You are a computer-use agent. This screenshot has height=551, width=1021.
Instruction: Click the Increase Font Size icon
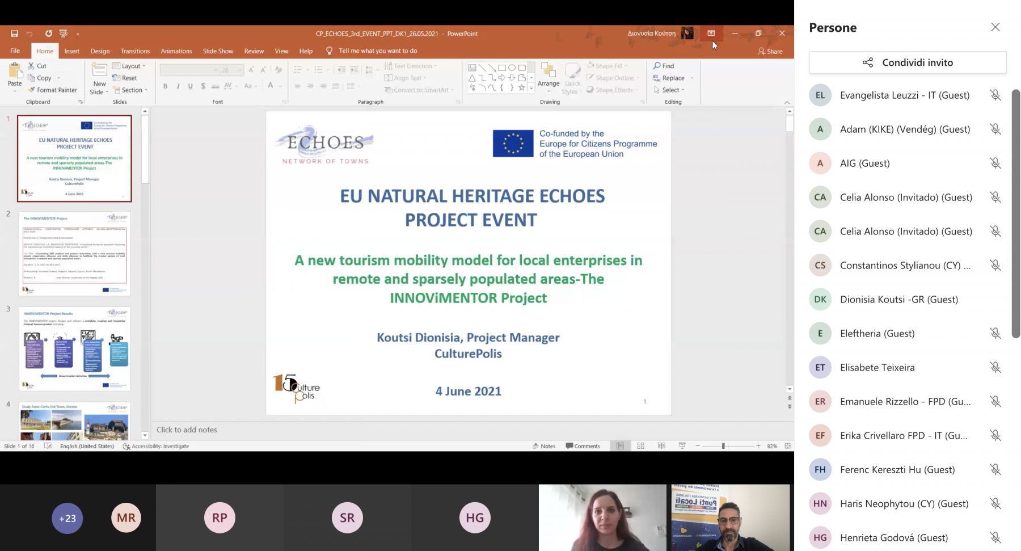pos(251,70)
